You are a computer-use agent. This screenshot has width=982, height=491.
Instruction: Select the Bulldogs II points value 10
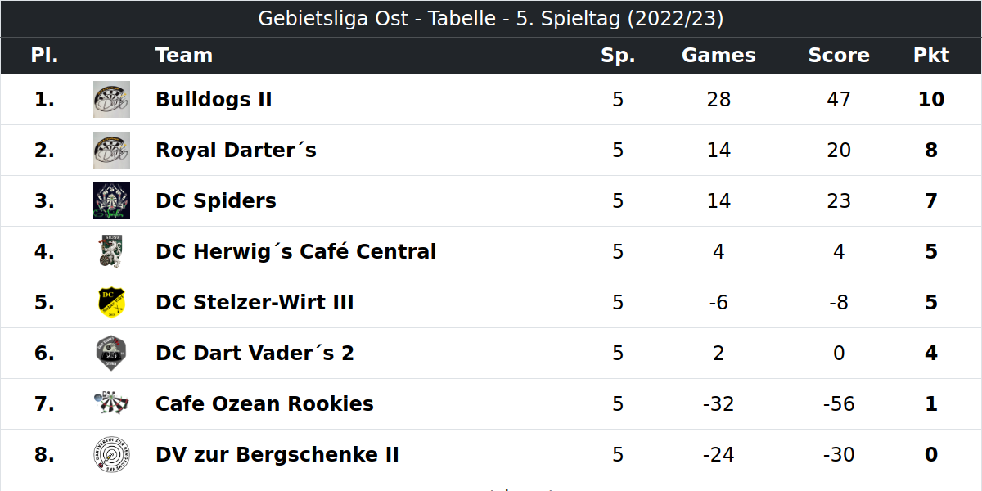click(931, 100)
